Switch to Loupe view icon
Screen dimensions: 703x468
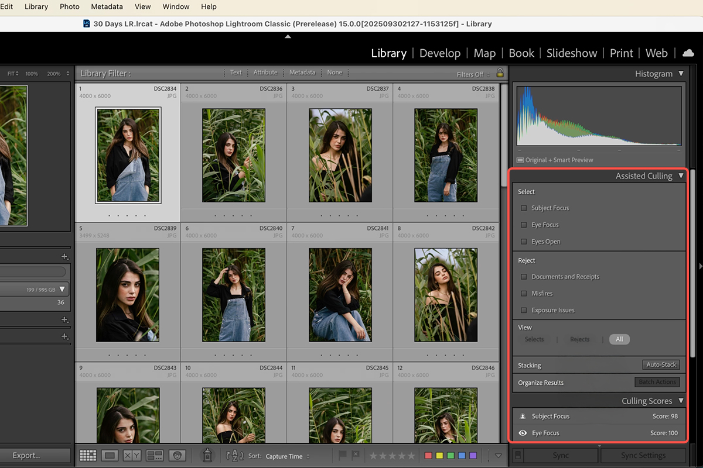110,455
